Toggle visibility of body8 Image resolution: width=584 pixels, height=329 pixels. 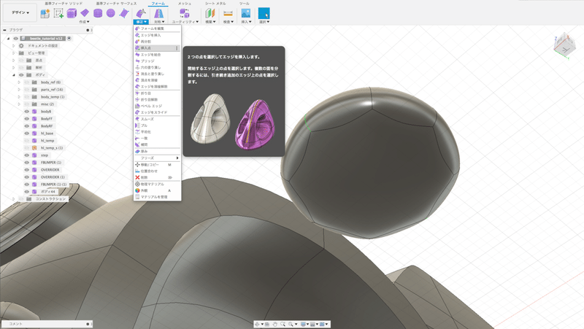click(x=26, y=112)
